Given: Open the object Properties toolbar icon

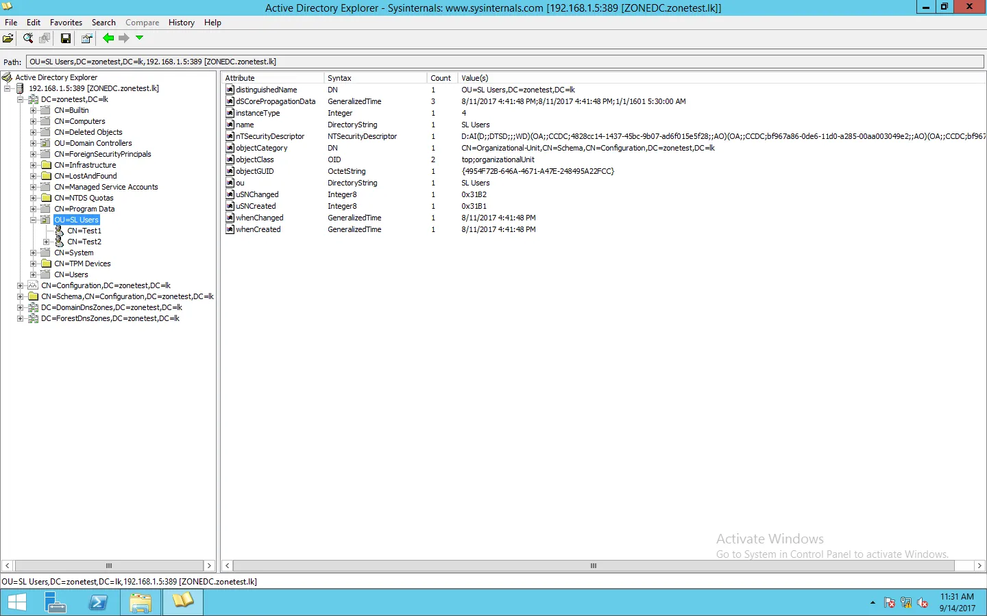Looking at the screenshot, I should pos(86,38).
